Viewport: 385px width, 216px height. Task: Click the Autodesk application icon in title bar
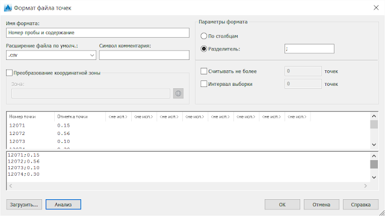(x=8, y=8)
